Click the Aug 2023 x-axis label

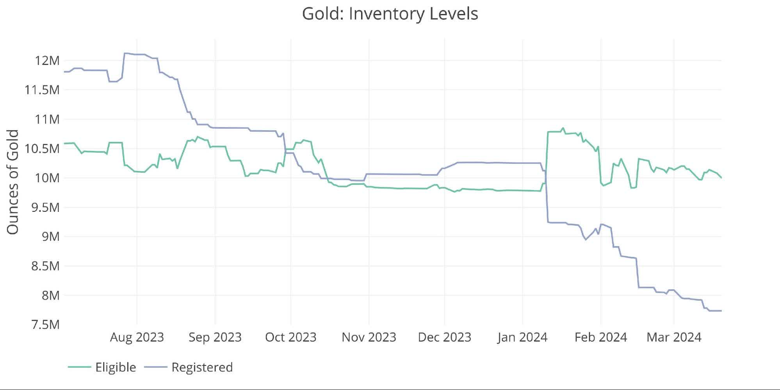click(137, 337)
